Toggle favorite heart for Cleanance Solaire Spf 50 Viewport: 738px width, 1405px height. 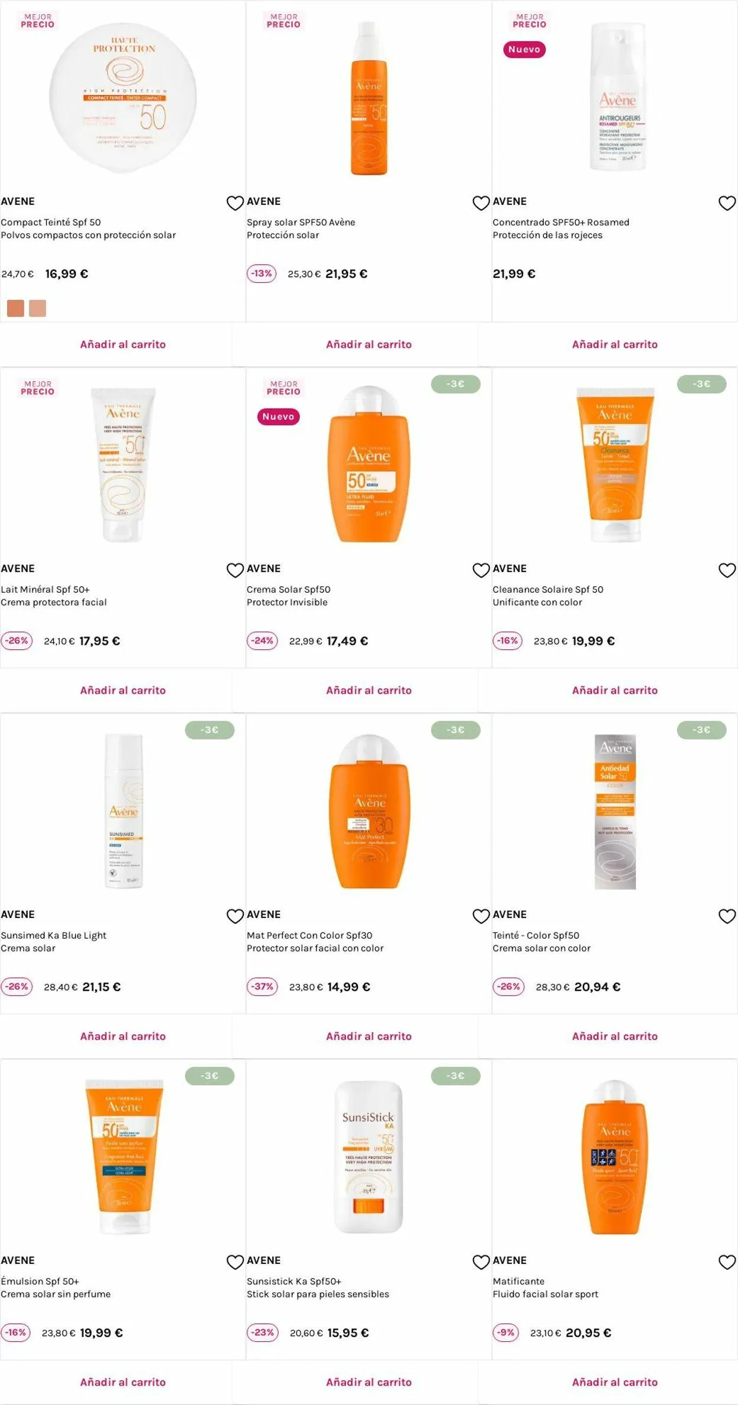pos(727,570)
